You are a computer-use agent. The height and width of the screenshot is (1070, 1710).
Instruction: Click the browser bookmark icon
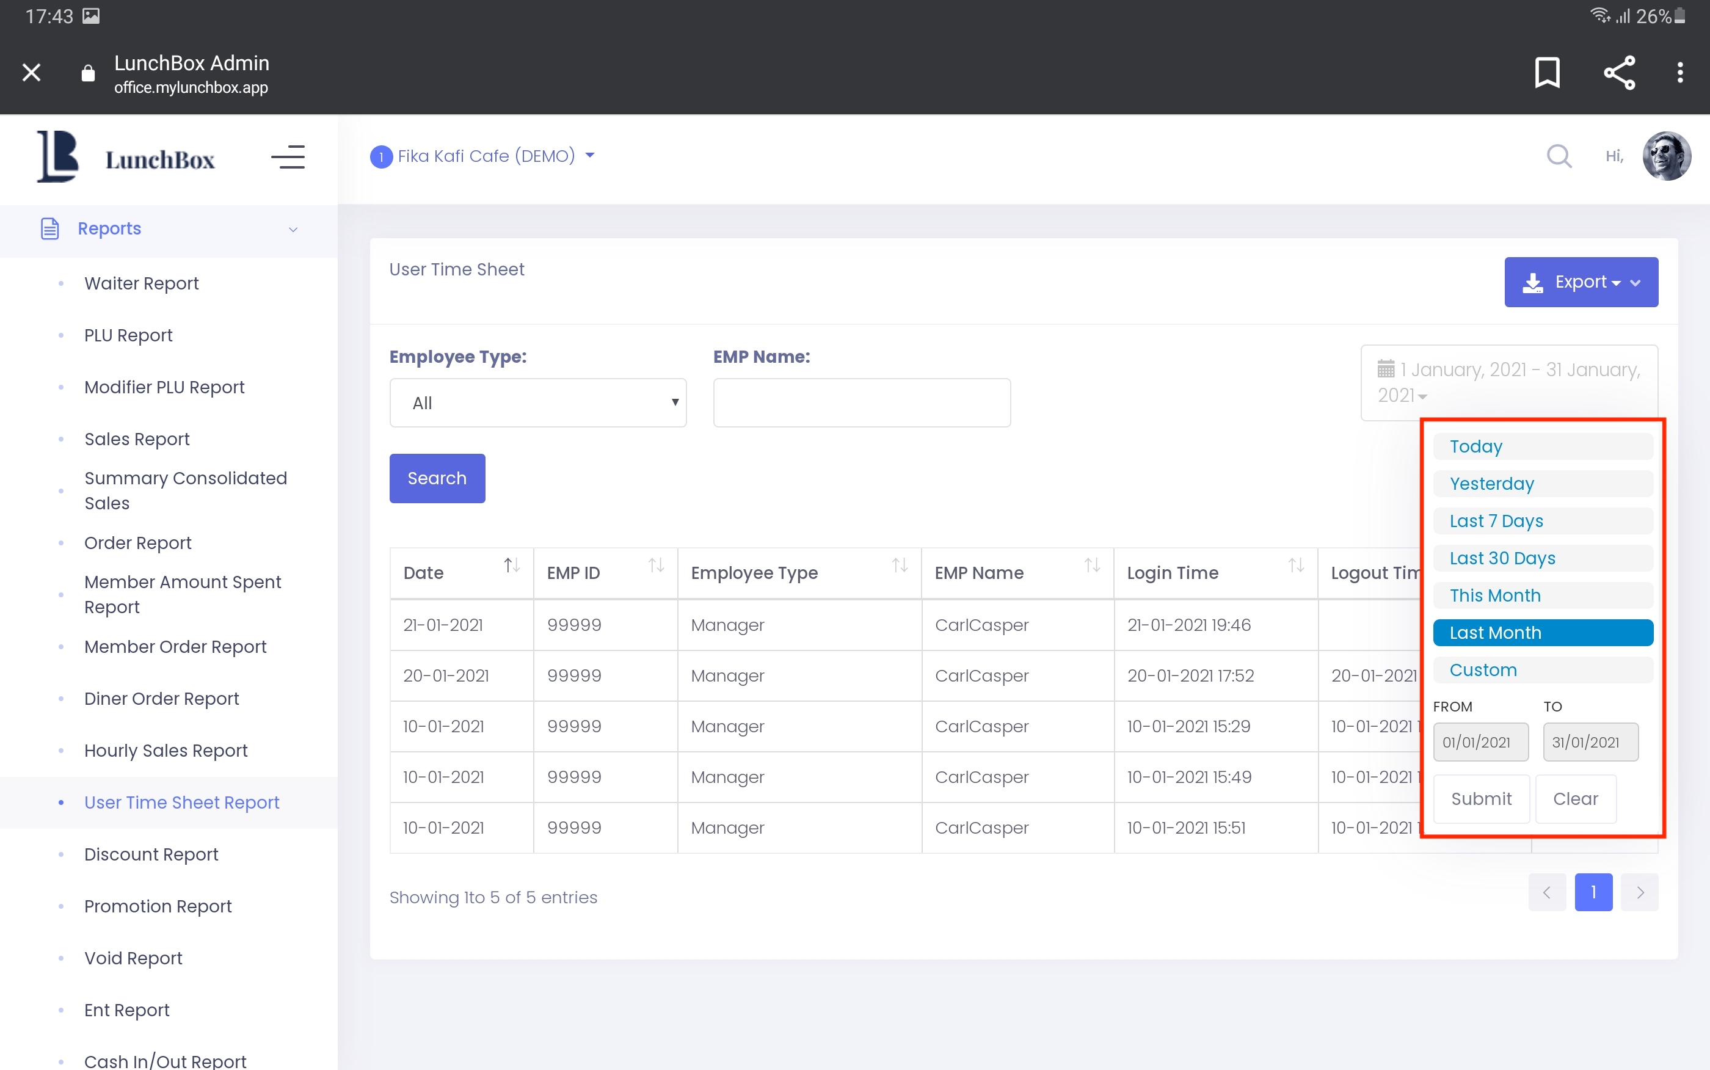coord(1546,72)
